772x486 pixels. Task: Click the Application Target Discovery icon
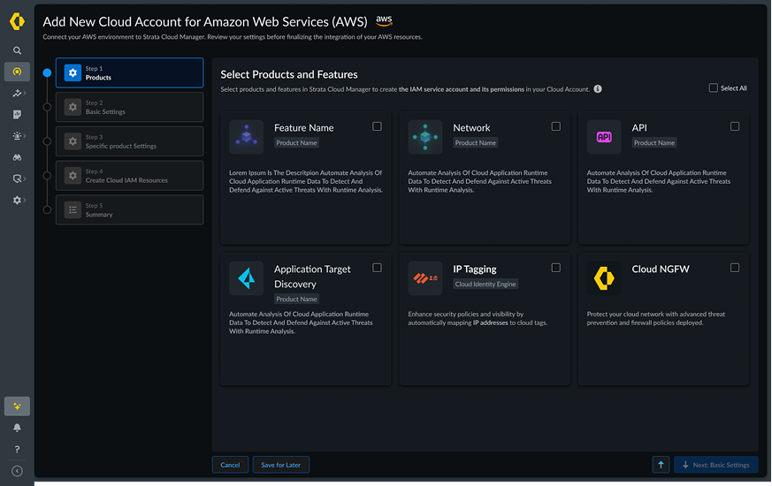pyautogui.click(x=246, y=278)
